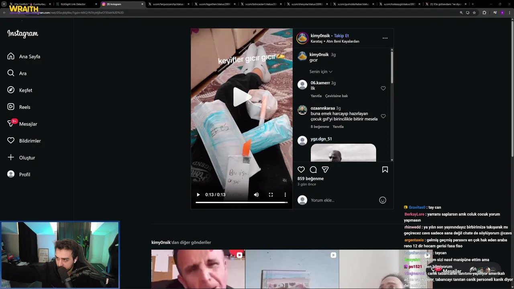Open Chrome three-dot menu
This screenshot has height=289, width=514.
coord(509,12)
